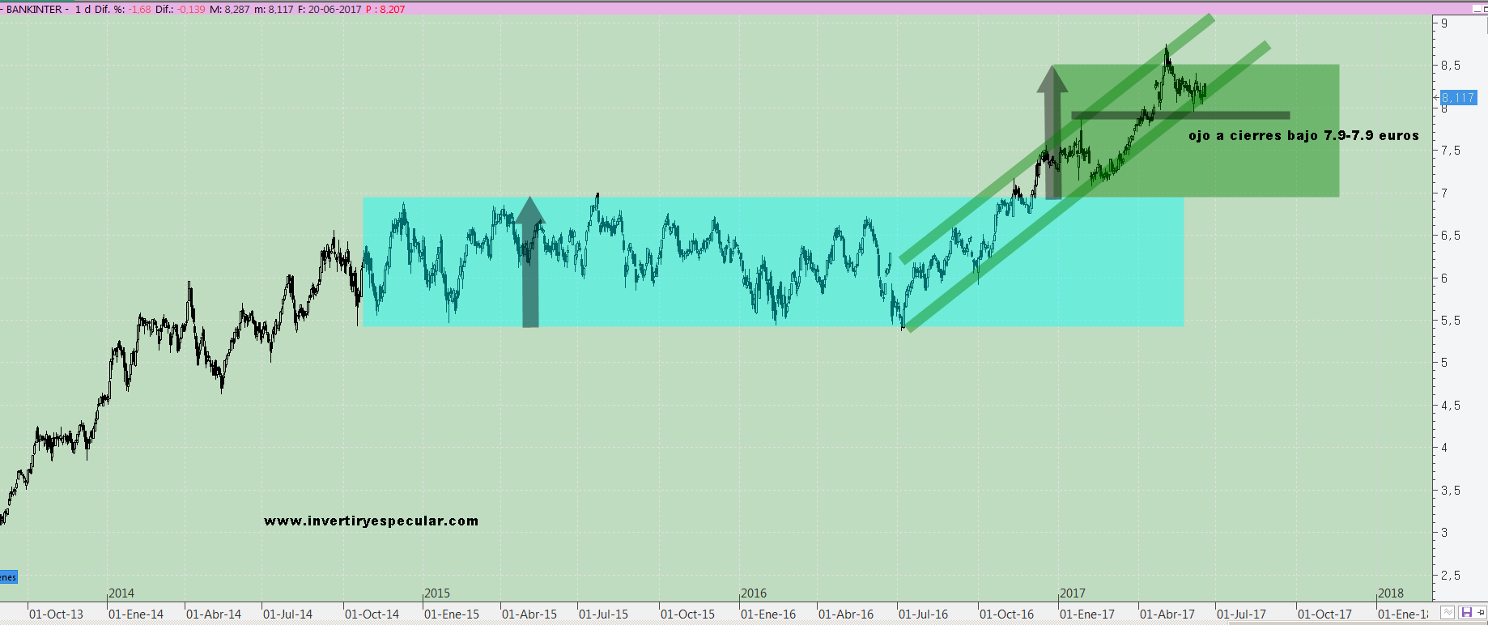Screen dimensions: 1488x625
Task: Click the 01-Ene-15 date on time axis
Action: (x=452, y=614)
